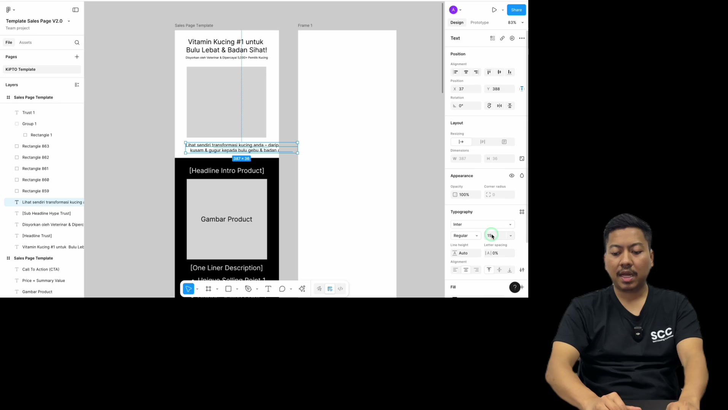
Task: Select the Pen tool
Action: click(248, 289)
